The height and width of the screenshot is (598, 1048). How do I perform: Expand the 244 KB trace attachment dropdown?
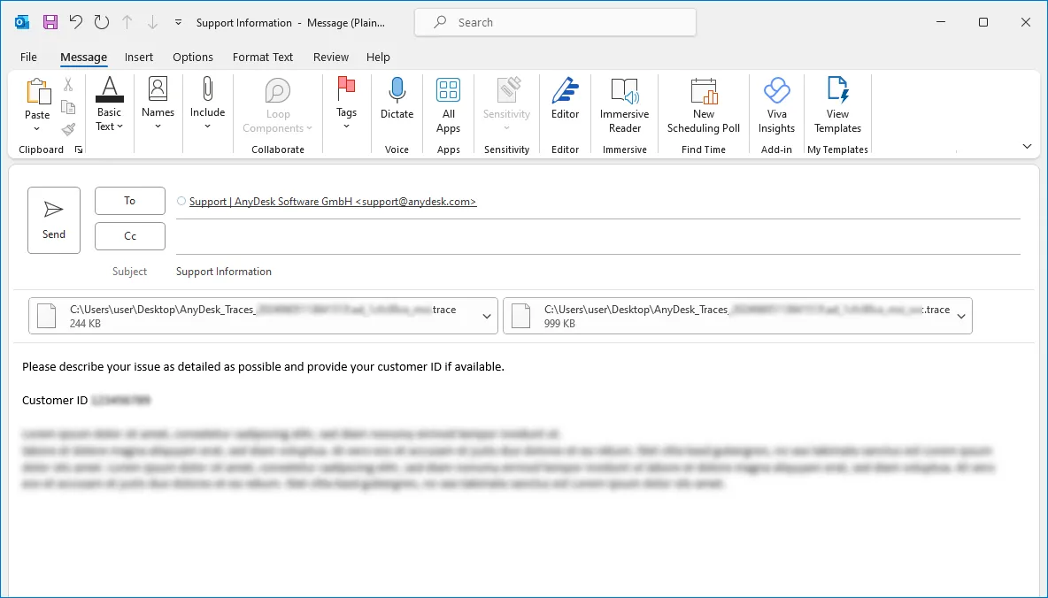(486, 316)
